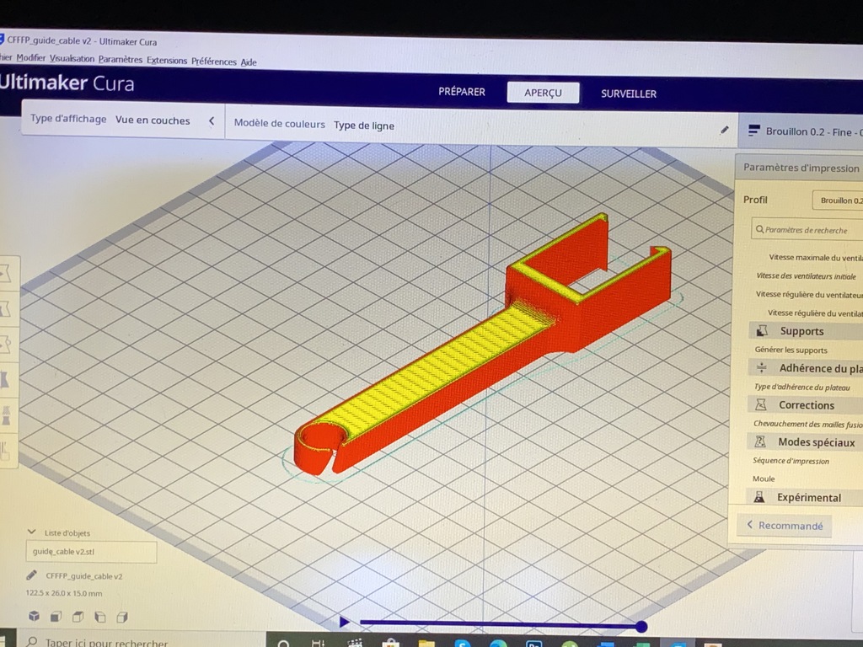Expand the Adhérence du plateau section
Image resolution: width=863 pixels, height=647 pixels.
coord(805,368)
